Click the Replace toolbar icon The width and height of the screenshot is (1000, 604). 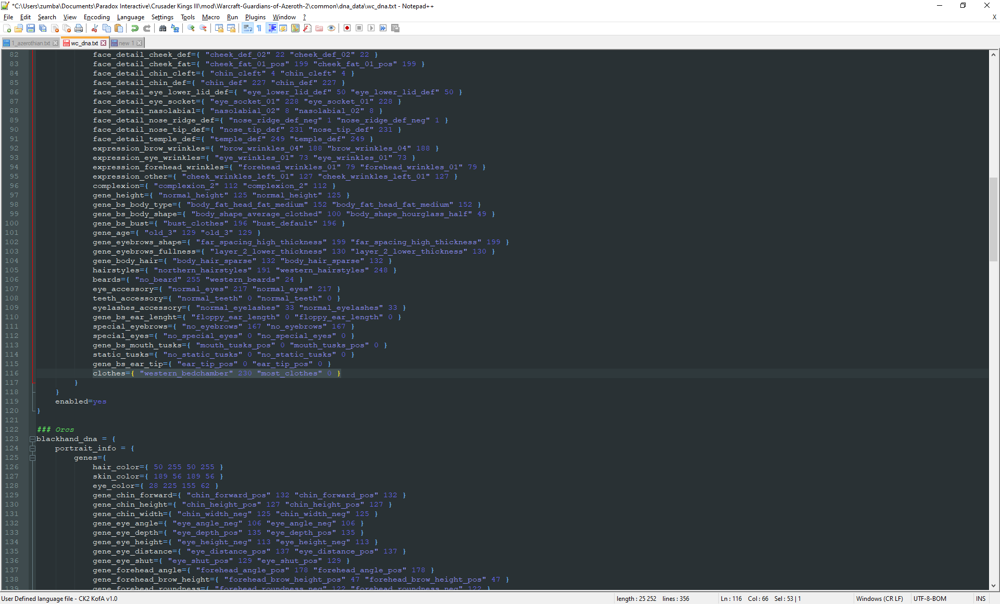[x=175, y=28]
